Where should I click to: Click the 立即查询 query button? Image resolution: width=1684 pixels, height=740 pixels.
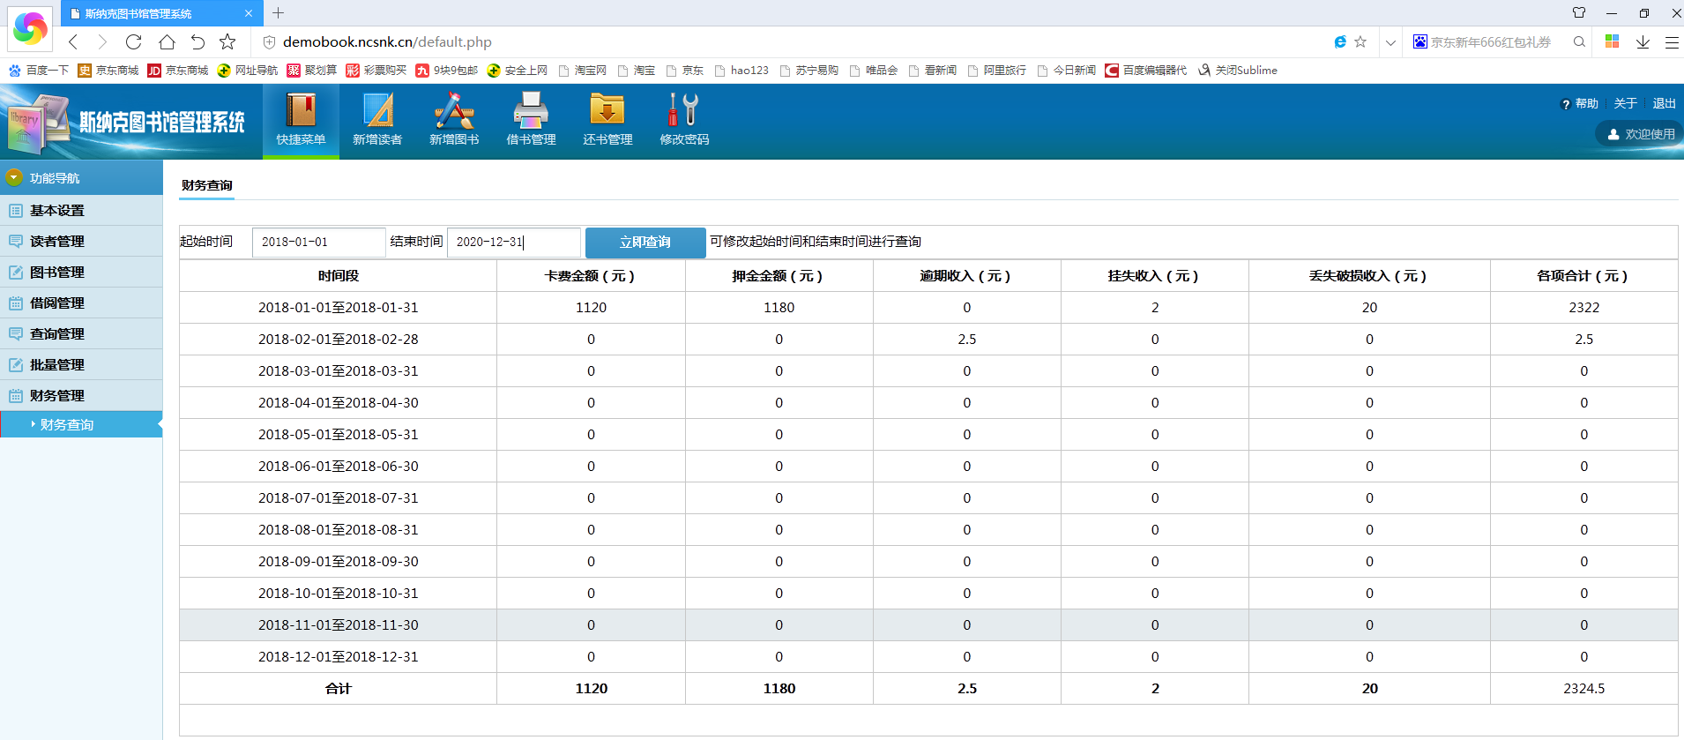point(645,243)
